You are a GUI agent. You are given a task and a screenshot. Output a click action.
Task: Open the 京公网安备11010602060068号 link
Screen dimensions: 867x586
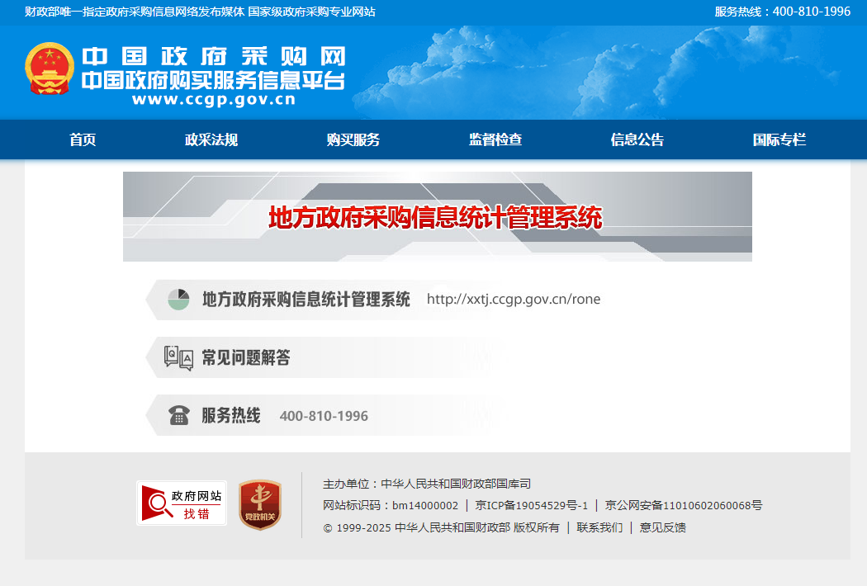684,505
